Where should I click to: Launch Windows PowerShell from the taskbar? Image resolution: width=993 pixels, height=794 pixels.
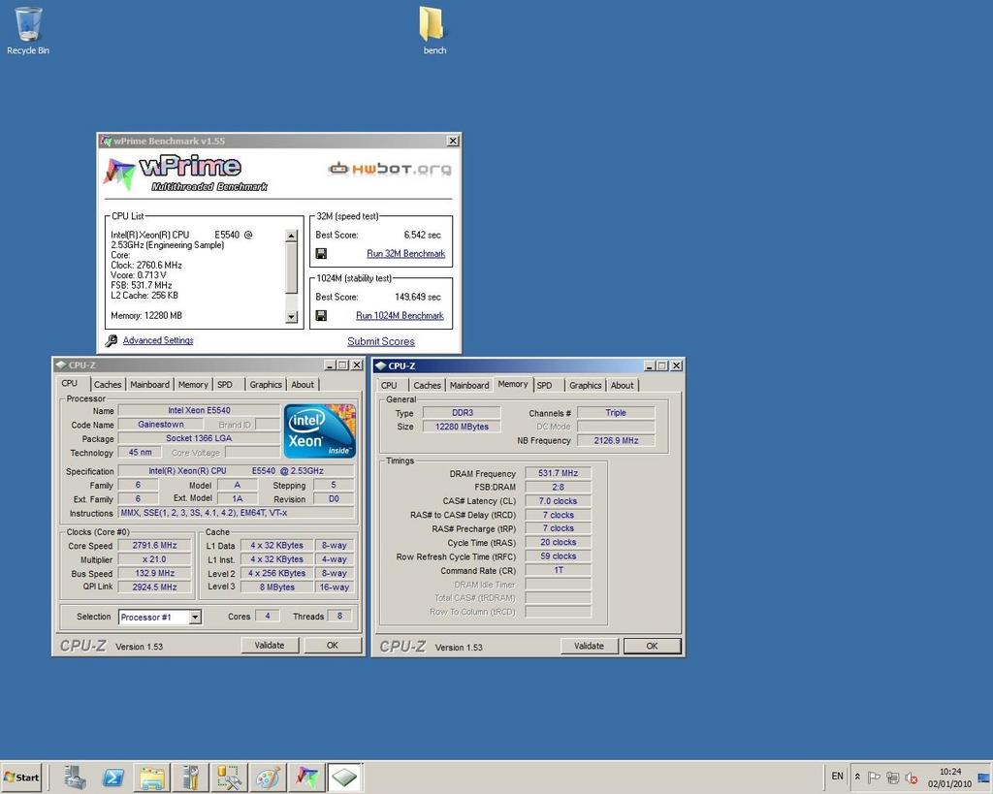[113, 777]
